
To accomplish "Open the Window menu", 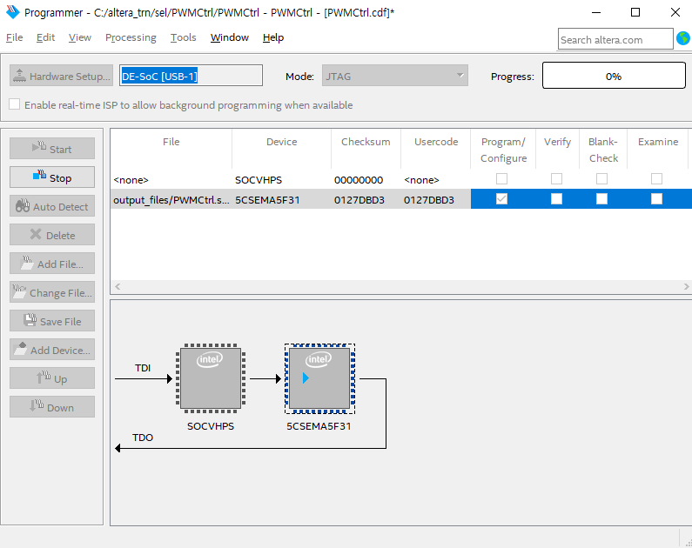I will click(230, 37).
